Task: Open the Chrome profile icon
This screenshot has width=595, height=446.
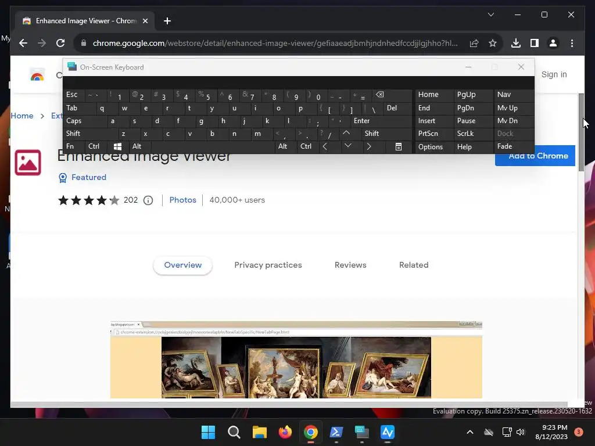Action: 553,43
